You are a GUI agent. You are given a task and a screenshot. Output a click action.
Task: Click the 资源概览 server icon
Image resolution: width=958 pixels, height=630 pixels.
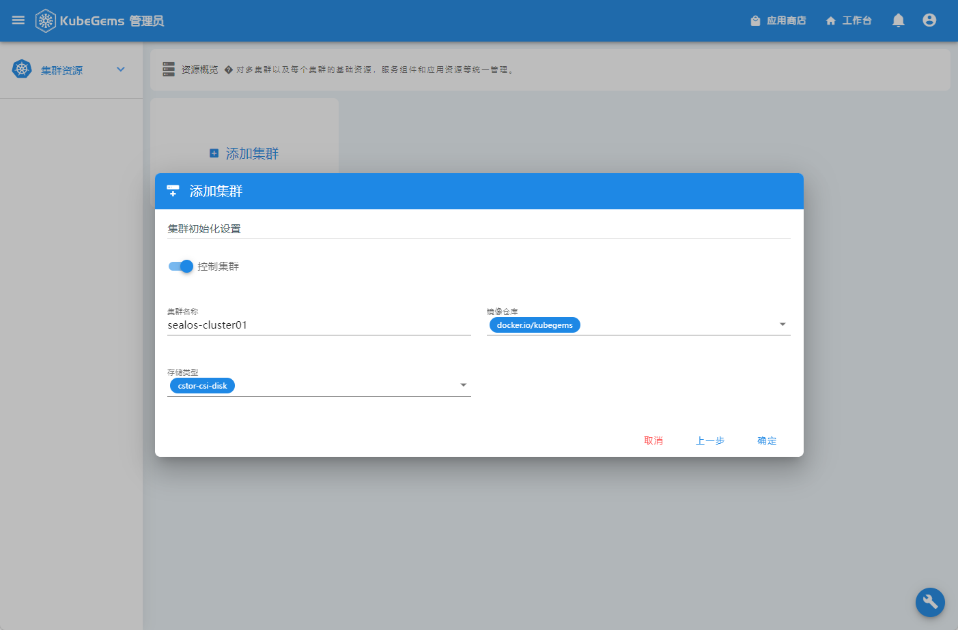pyautogui.click(x=169, y=70)
